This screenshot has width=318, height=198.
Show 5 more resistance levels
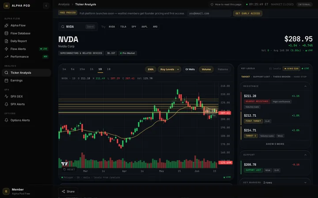[x=275, y=144]
